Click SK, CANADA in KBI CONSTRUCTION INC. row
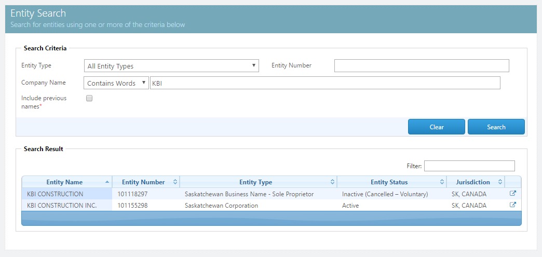The height and width of the screenshot is (257, 542). tap(469, 206)
